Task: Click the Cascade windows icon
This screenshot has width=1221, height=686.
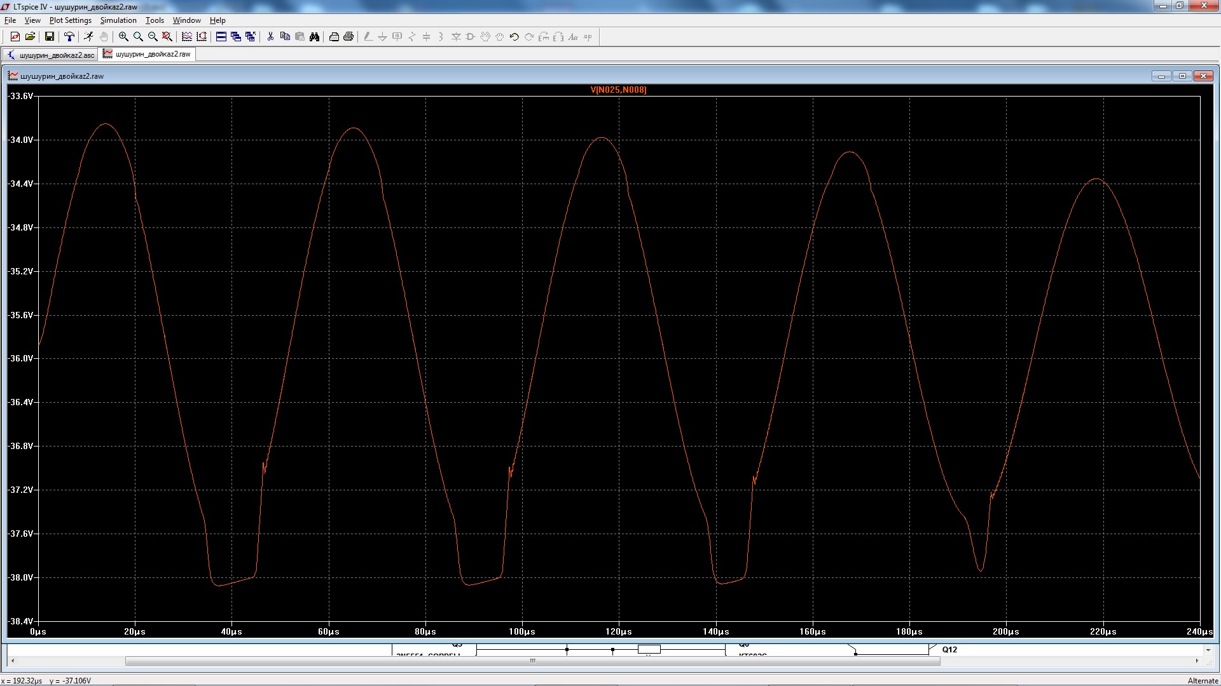Action: [236, 37]
